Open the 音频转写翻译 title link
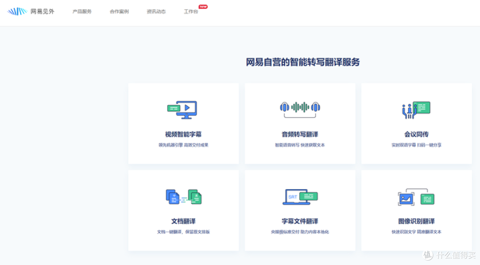The width and height of the screenshot is (480, 265). 300,134
